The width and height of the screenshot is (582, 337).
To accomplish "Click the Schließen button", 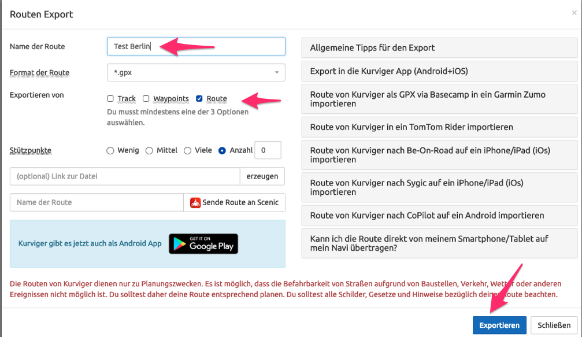I will [554, 325].
